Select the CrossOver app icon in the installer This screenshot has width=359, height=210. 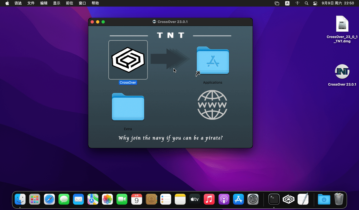(128, 60)
